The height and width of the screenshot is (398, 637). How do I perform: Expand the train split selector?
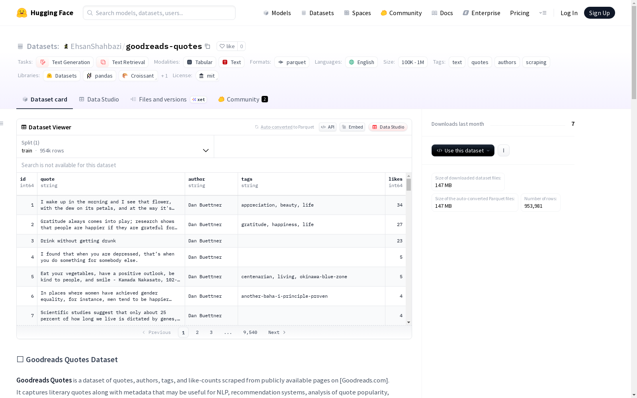pos(115,146)
